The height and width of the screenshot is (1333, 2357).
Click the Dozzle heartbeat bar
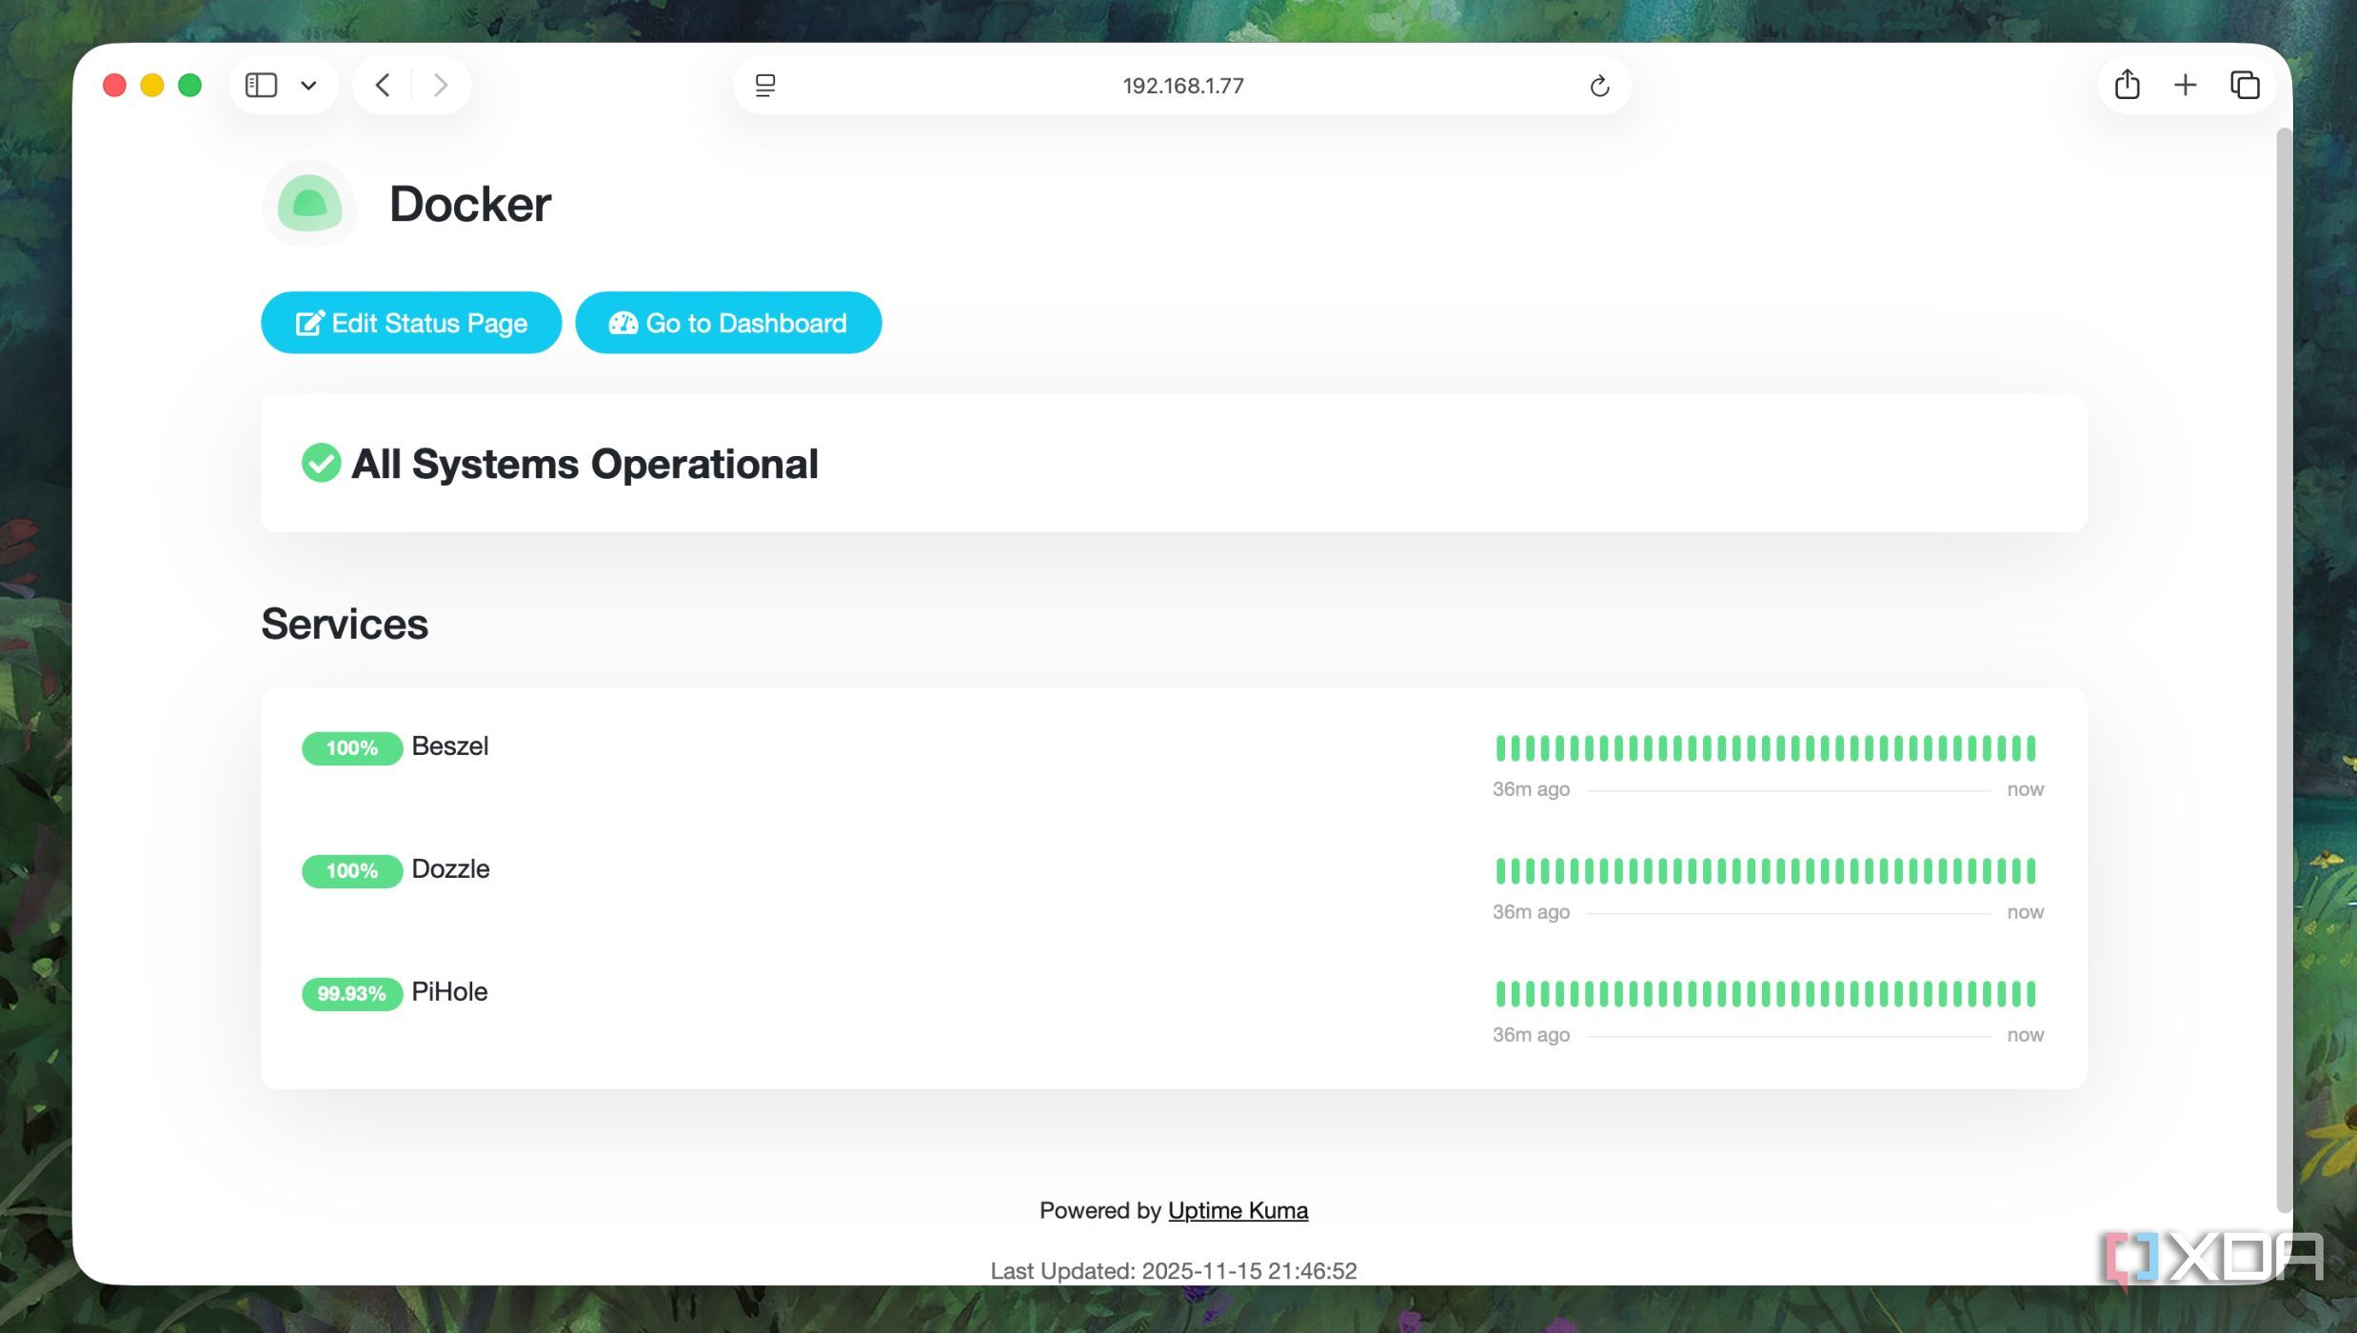[1766, 871]
